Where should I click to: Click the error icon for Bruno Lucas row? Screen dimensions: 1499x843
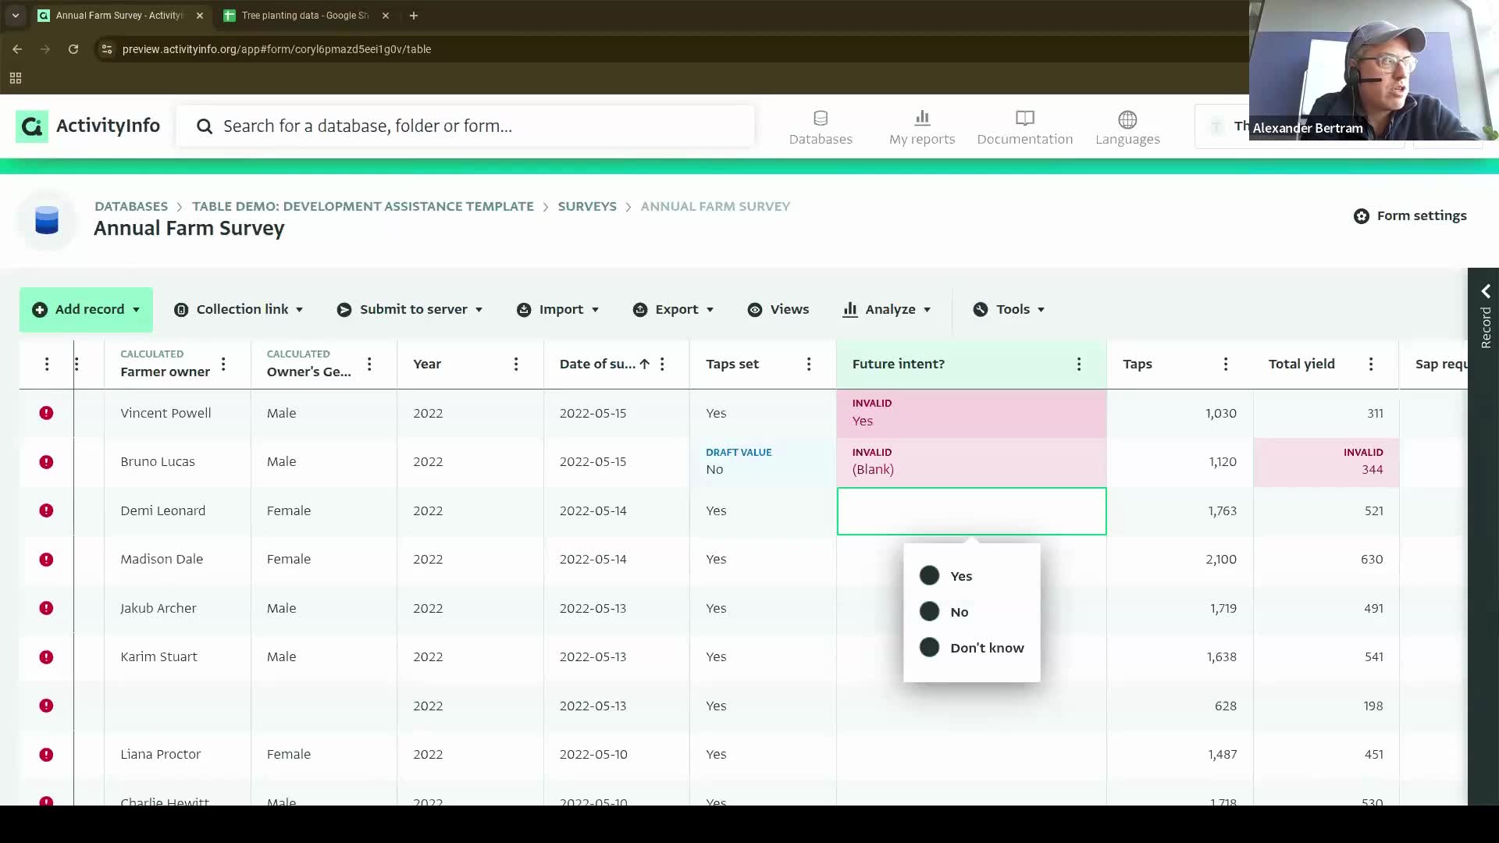(x=46, y=462)
